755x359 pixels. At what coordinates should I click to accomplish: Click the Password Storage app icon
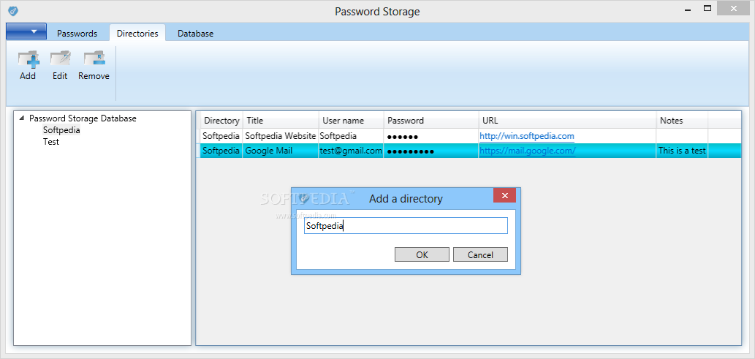13,11
